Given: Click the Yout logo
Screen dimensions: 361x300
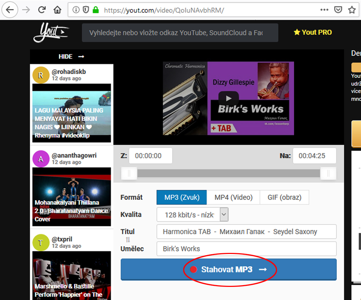Looking at the screenshot, I should click(x=51, y=33).
